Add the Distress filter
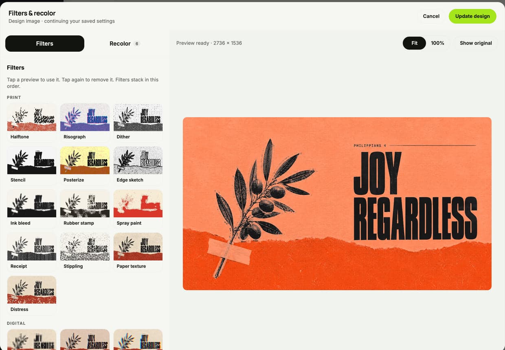This screenshot has height=350, width=505. coord(32,295)
